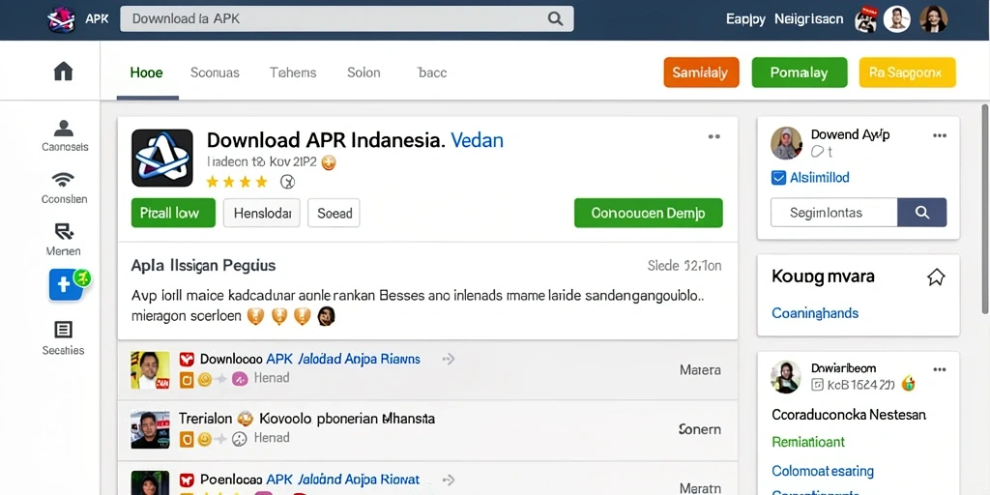Screen dimensions: 990x495
Task: Click emoji in the Trerialon title
Action: pyautogui.click(x=245, y=419)
